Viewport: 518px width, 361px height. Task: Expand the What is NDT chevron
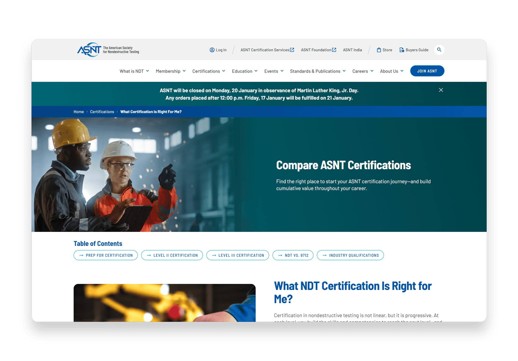coord(148,71)
